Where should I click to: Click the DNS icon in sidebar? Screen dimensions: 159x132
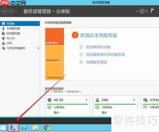(3, 43)
